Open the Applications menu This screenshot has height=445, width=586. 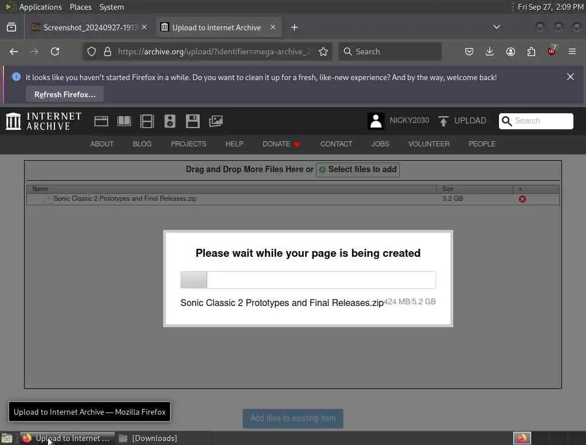41,7
